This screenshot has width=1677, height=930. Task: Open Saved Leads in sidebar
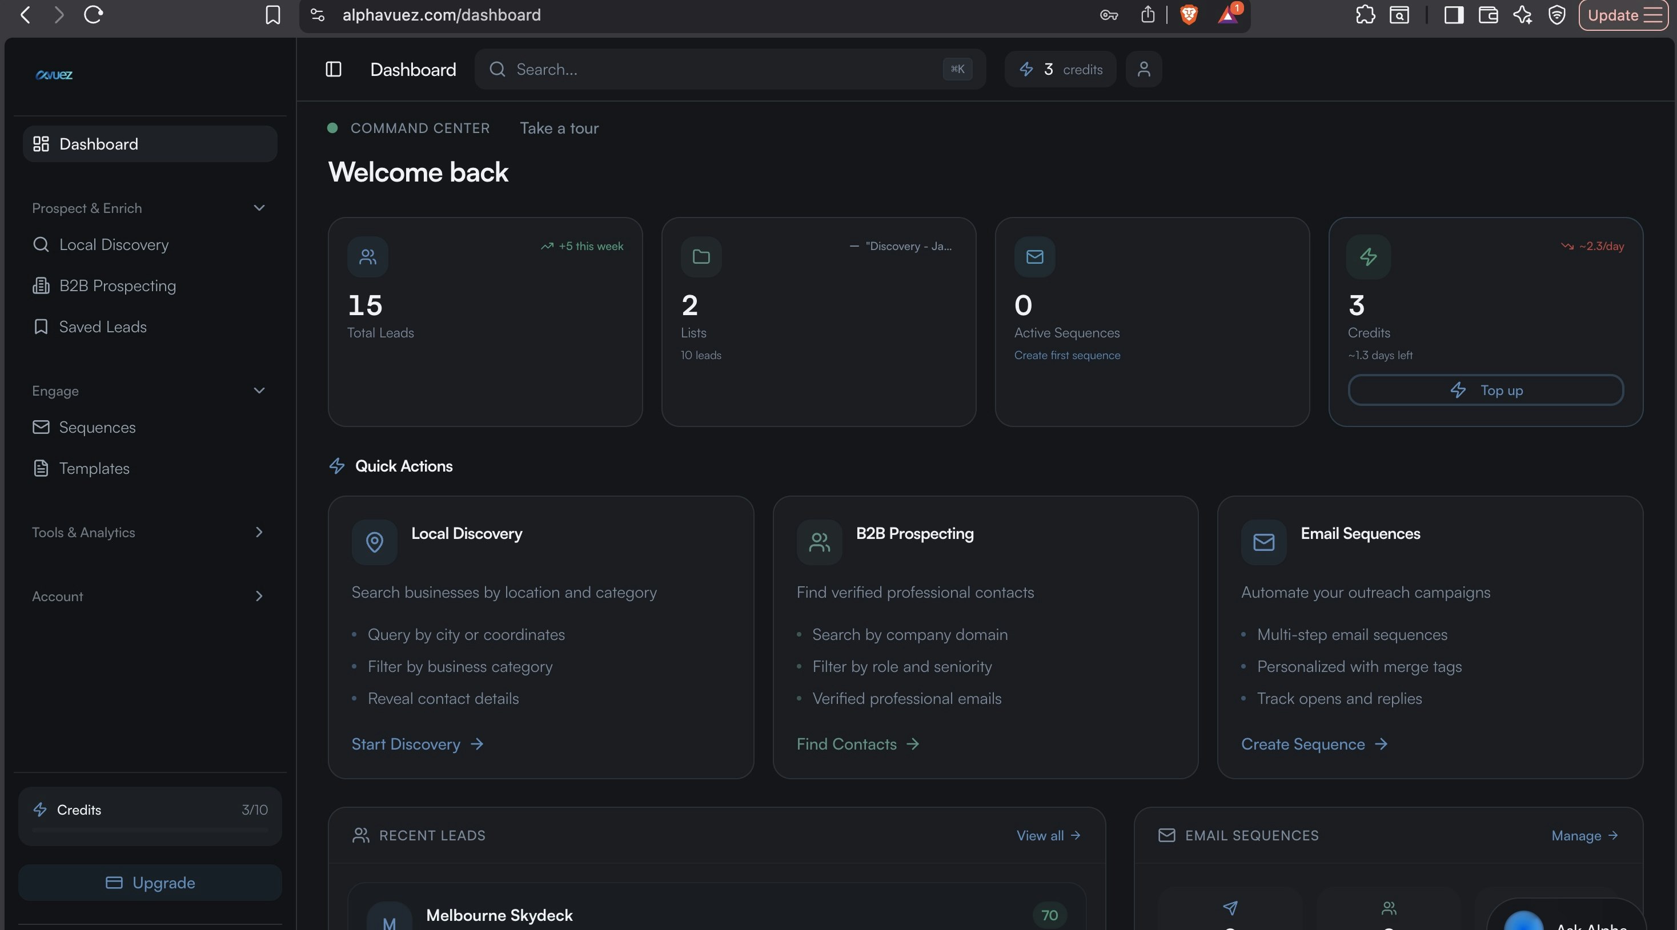click(x=102, y=327)
